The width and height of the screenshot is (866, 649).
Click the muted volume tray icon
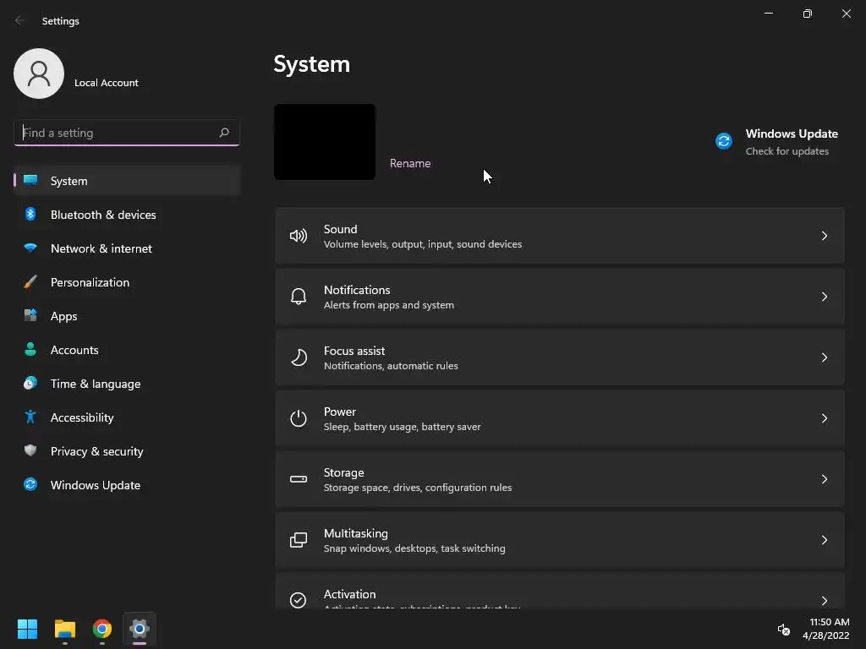click(x=784, y=629)
